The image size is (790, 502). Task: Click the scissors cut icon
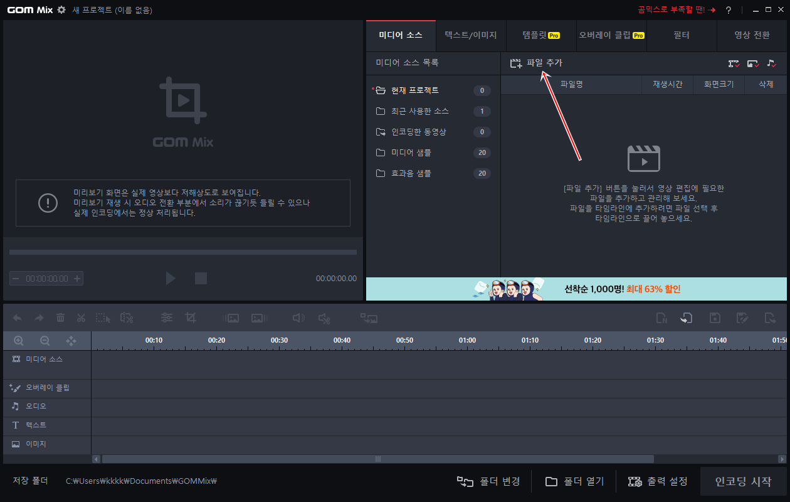point(81,318)
